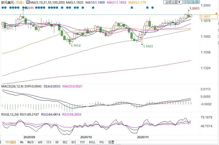Click the third blue play-arrow toolbar icon
This screenshot has height=145, width=219.
click(194, 2)
